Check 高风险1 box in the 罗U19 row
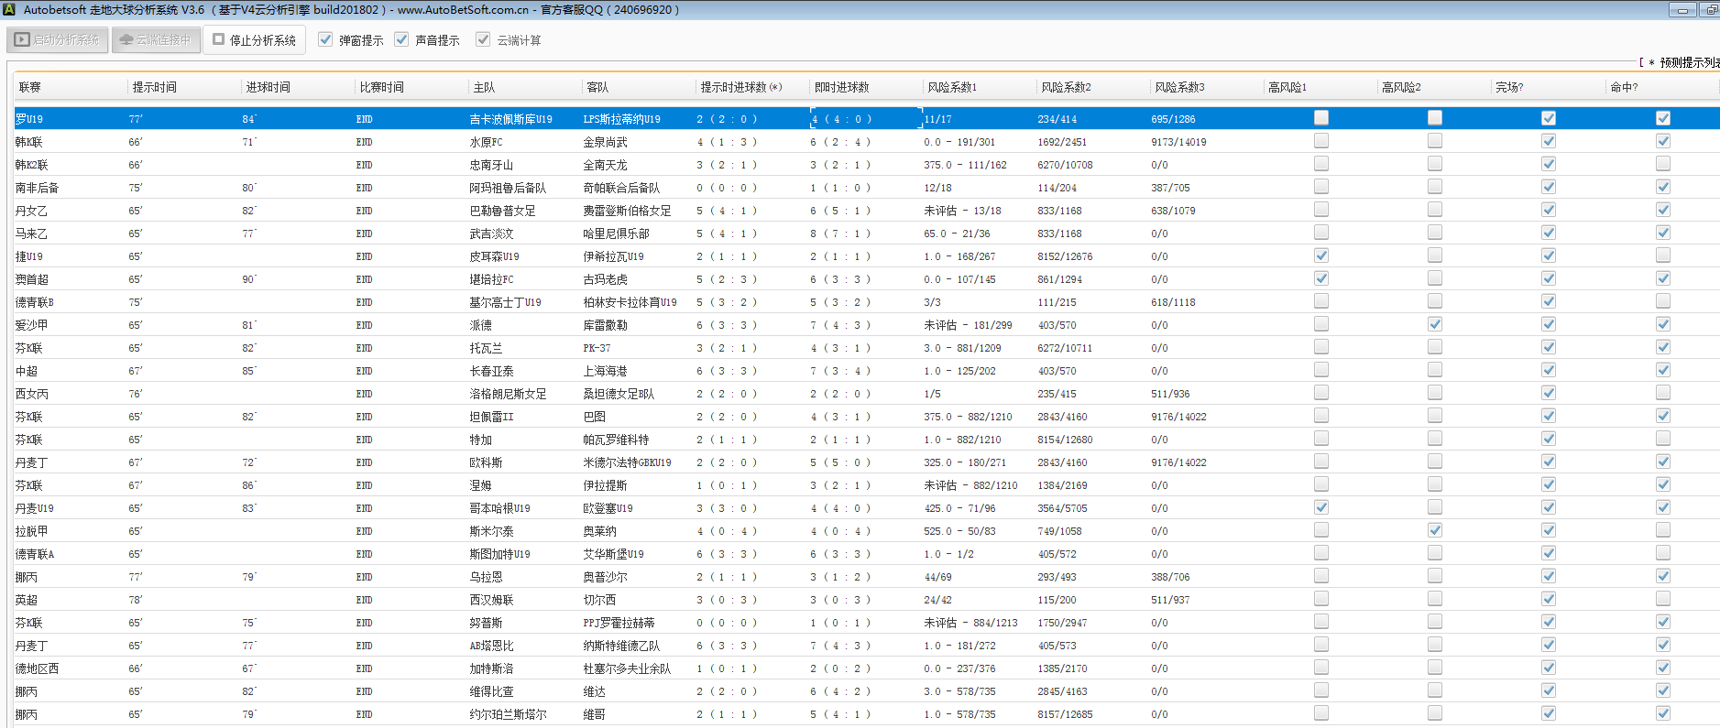Screen dimensions: 1720x728 [1321, 118]
